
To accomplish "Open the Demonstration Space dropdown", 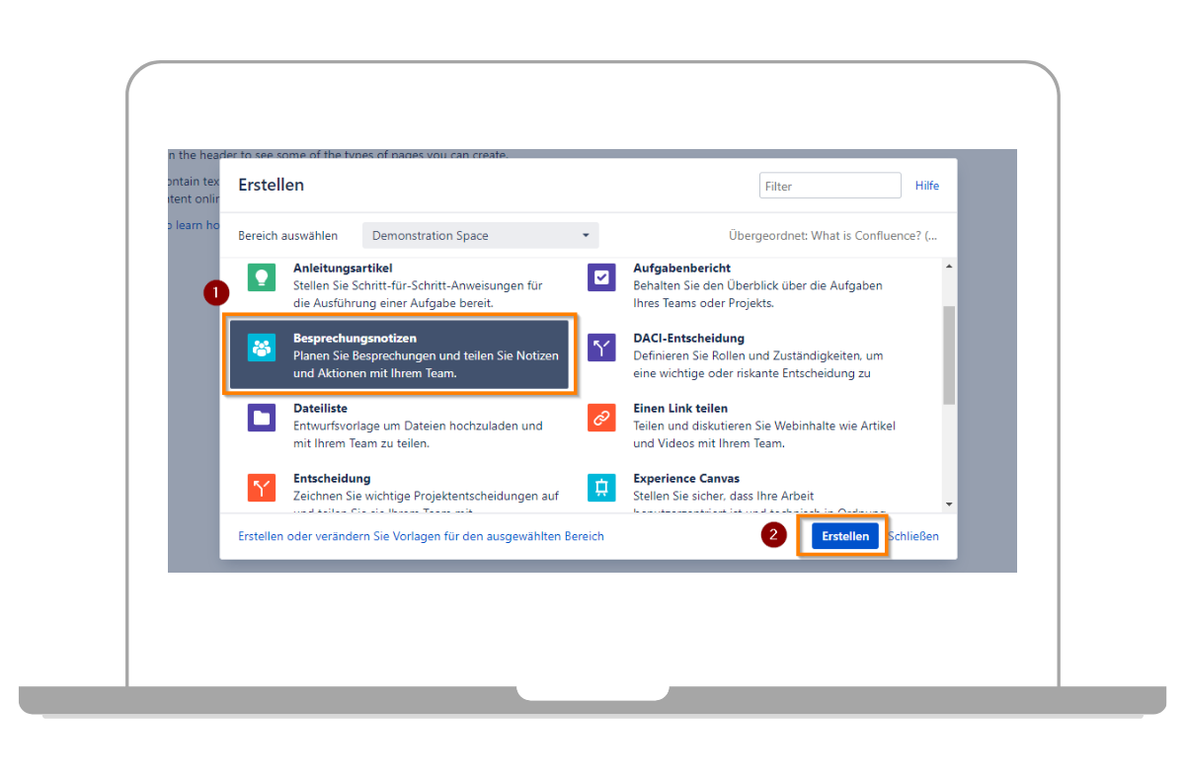I will 480,236.
